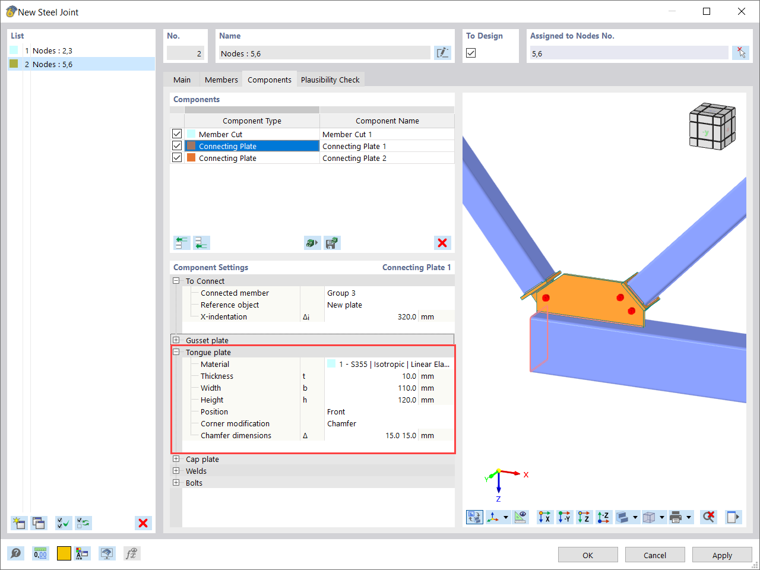Click the printer icon in the 3D view toolbar
760x570 pixels.
tap(676, 517)
